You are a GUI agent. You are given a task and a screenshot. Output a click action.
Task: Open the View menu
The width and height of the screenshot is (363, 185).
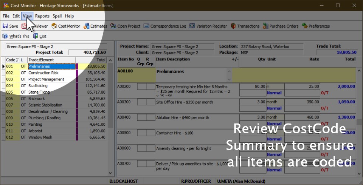pos(27,16)
